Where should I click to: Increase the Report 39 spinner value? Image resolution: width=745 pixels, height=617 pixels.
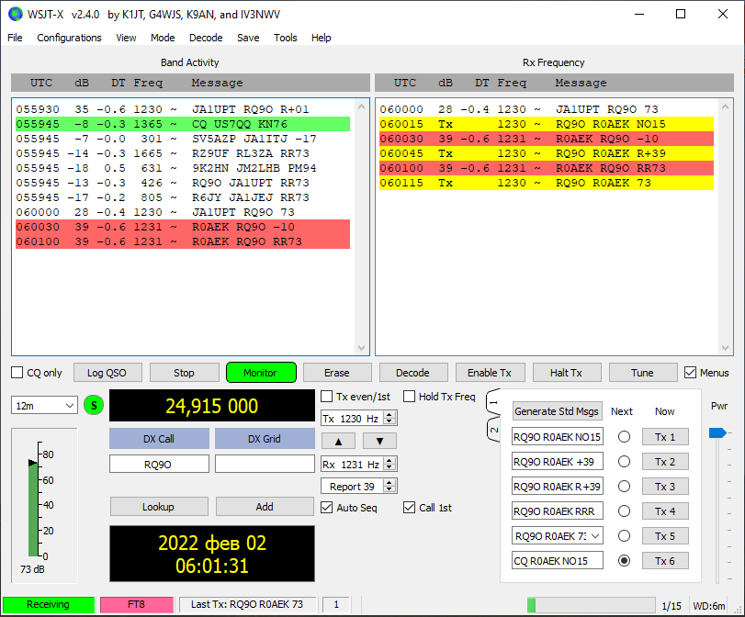[389, 483]
